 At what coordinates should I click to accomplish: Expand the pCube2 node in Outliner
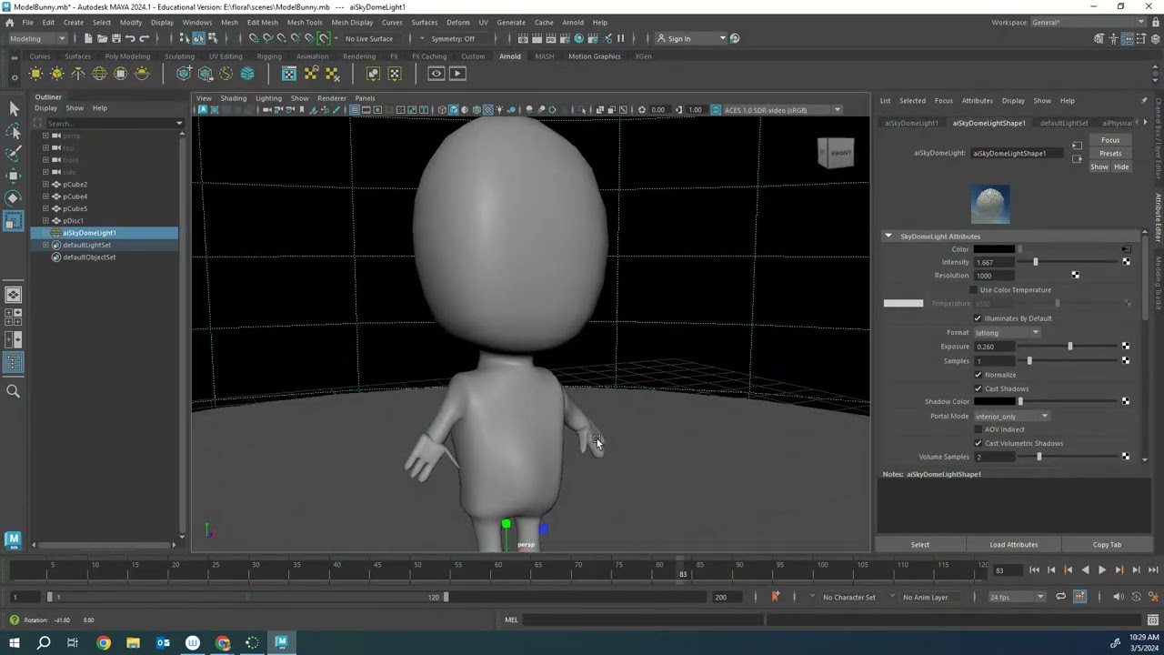pos(45,185)
